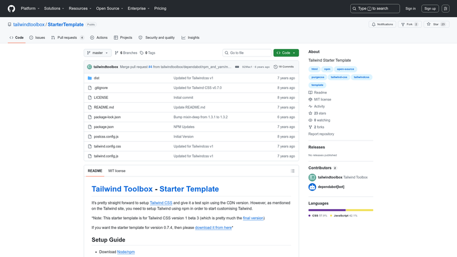Click the fork icon beside 2 forks
Viewport: 457px width, 257px height.
[x=310, y=127]
